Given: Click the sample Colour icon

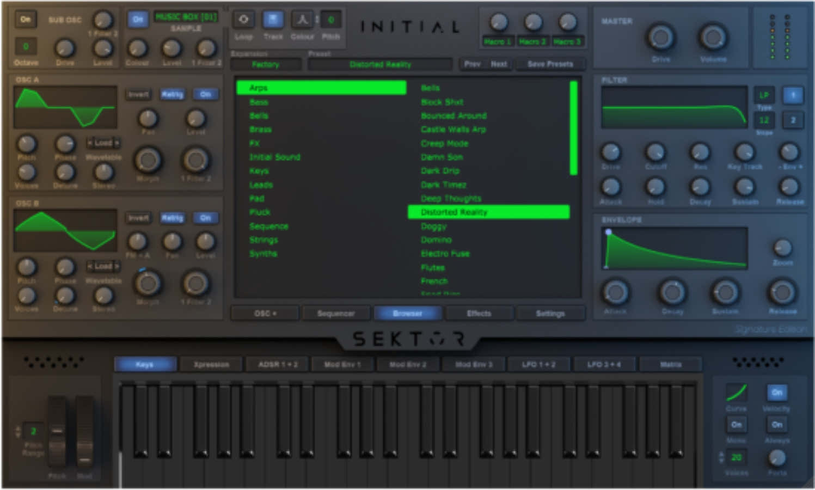Looking at the screenshot, I should point(302,20).
